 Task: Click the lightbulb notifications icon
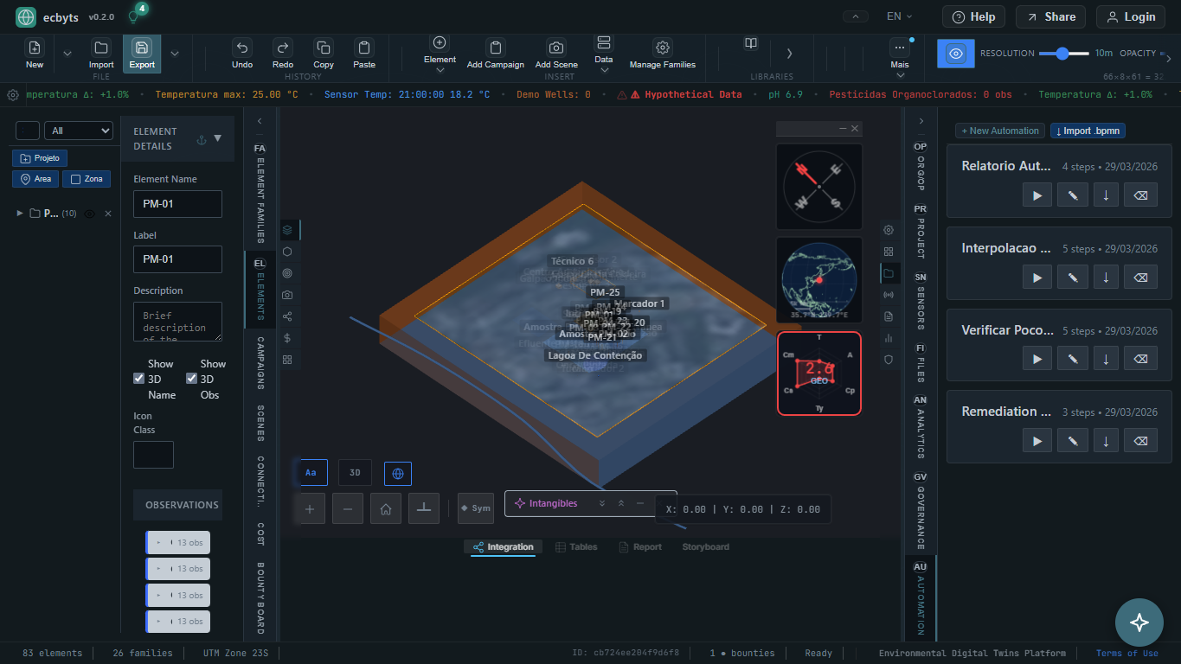(132, 16)
